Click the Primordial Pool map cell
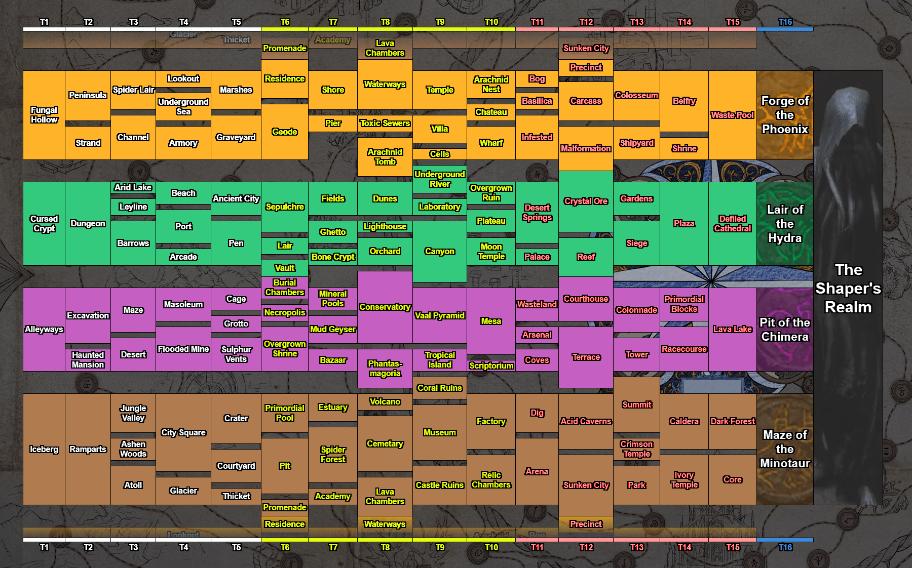The height and width of the screenshot is (568, 912). (285, 413)
